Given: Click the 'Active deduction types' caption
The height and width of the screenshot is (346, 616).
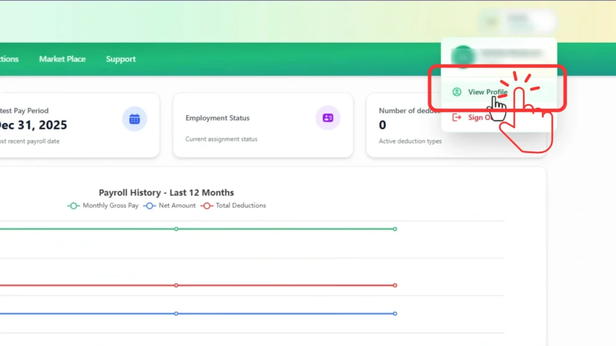Looking at the screenshot, I should point(410,141).
